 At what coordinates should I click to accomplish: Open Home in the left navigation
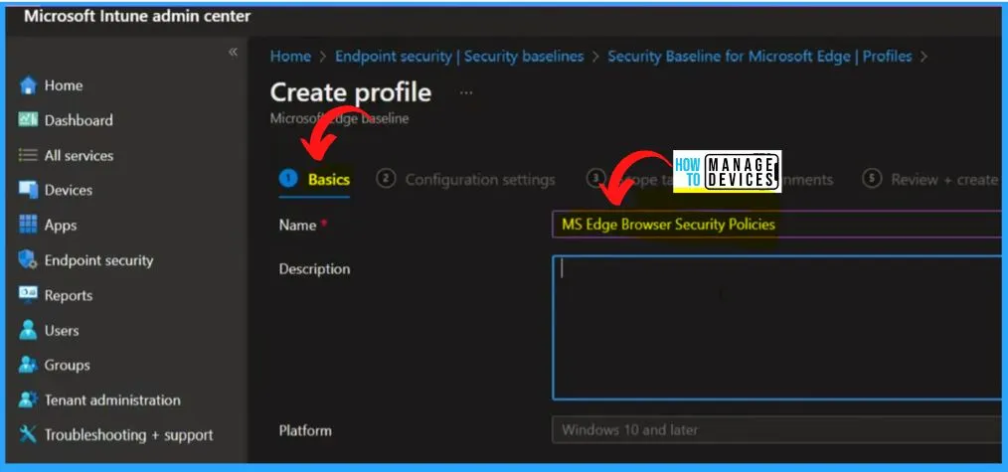pyautogui.click(x=63, y=85)
